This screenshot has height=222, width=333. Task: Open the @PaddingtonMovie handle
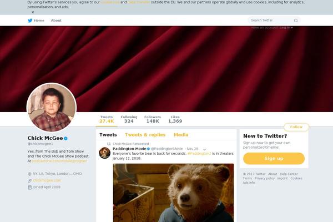click(167, 149)
